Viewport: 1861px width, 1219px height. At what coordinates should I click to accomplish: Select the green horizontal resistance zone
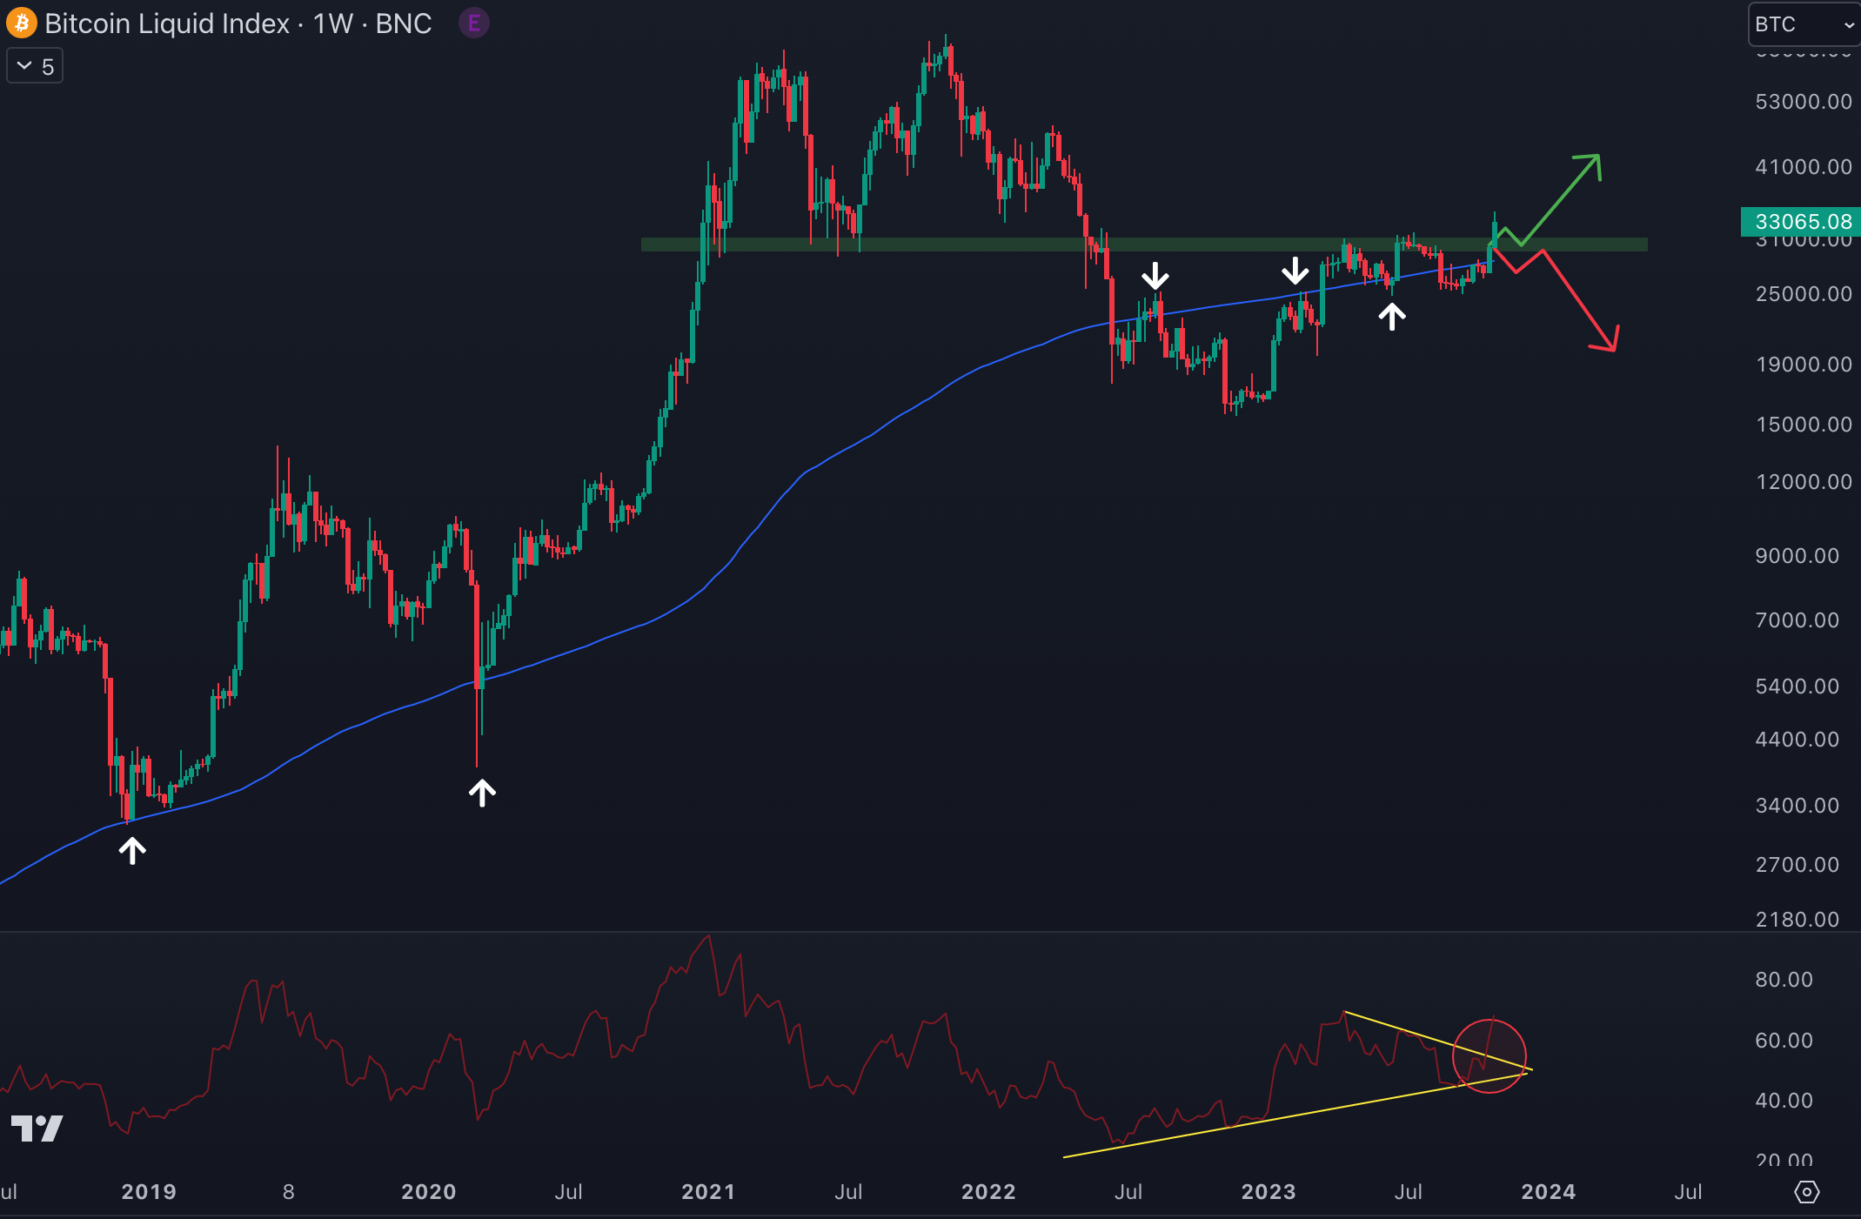pos(957,245)
